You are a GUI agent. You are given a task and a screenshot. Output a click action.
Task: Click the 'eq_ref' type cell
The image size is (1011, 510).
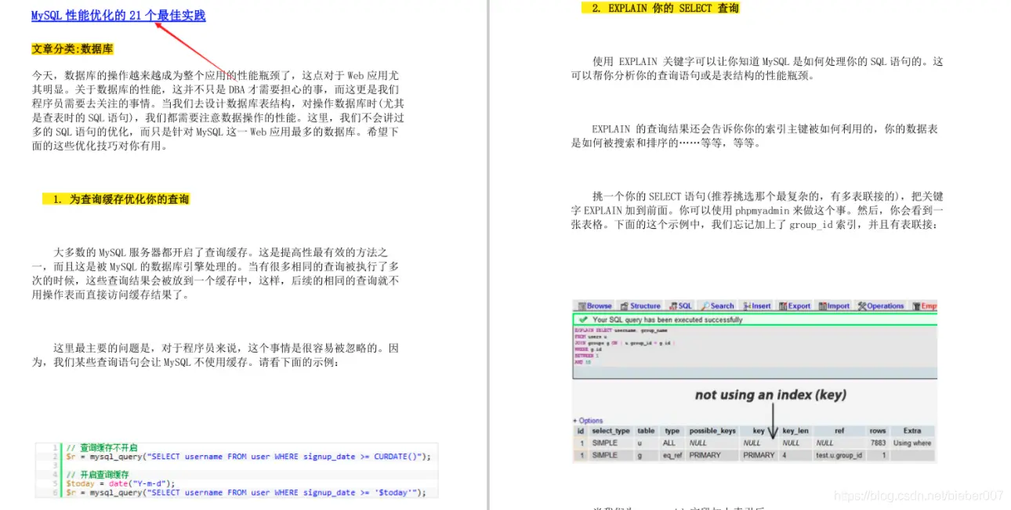[x=672, y=455]
